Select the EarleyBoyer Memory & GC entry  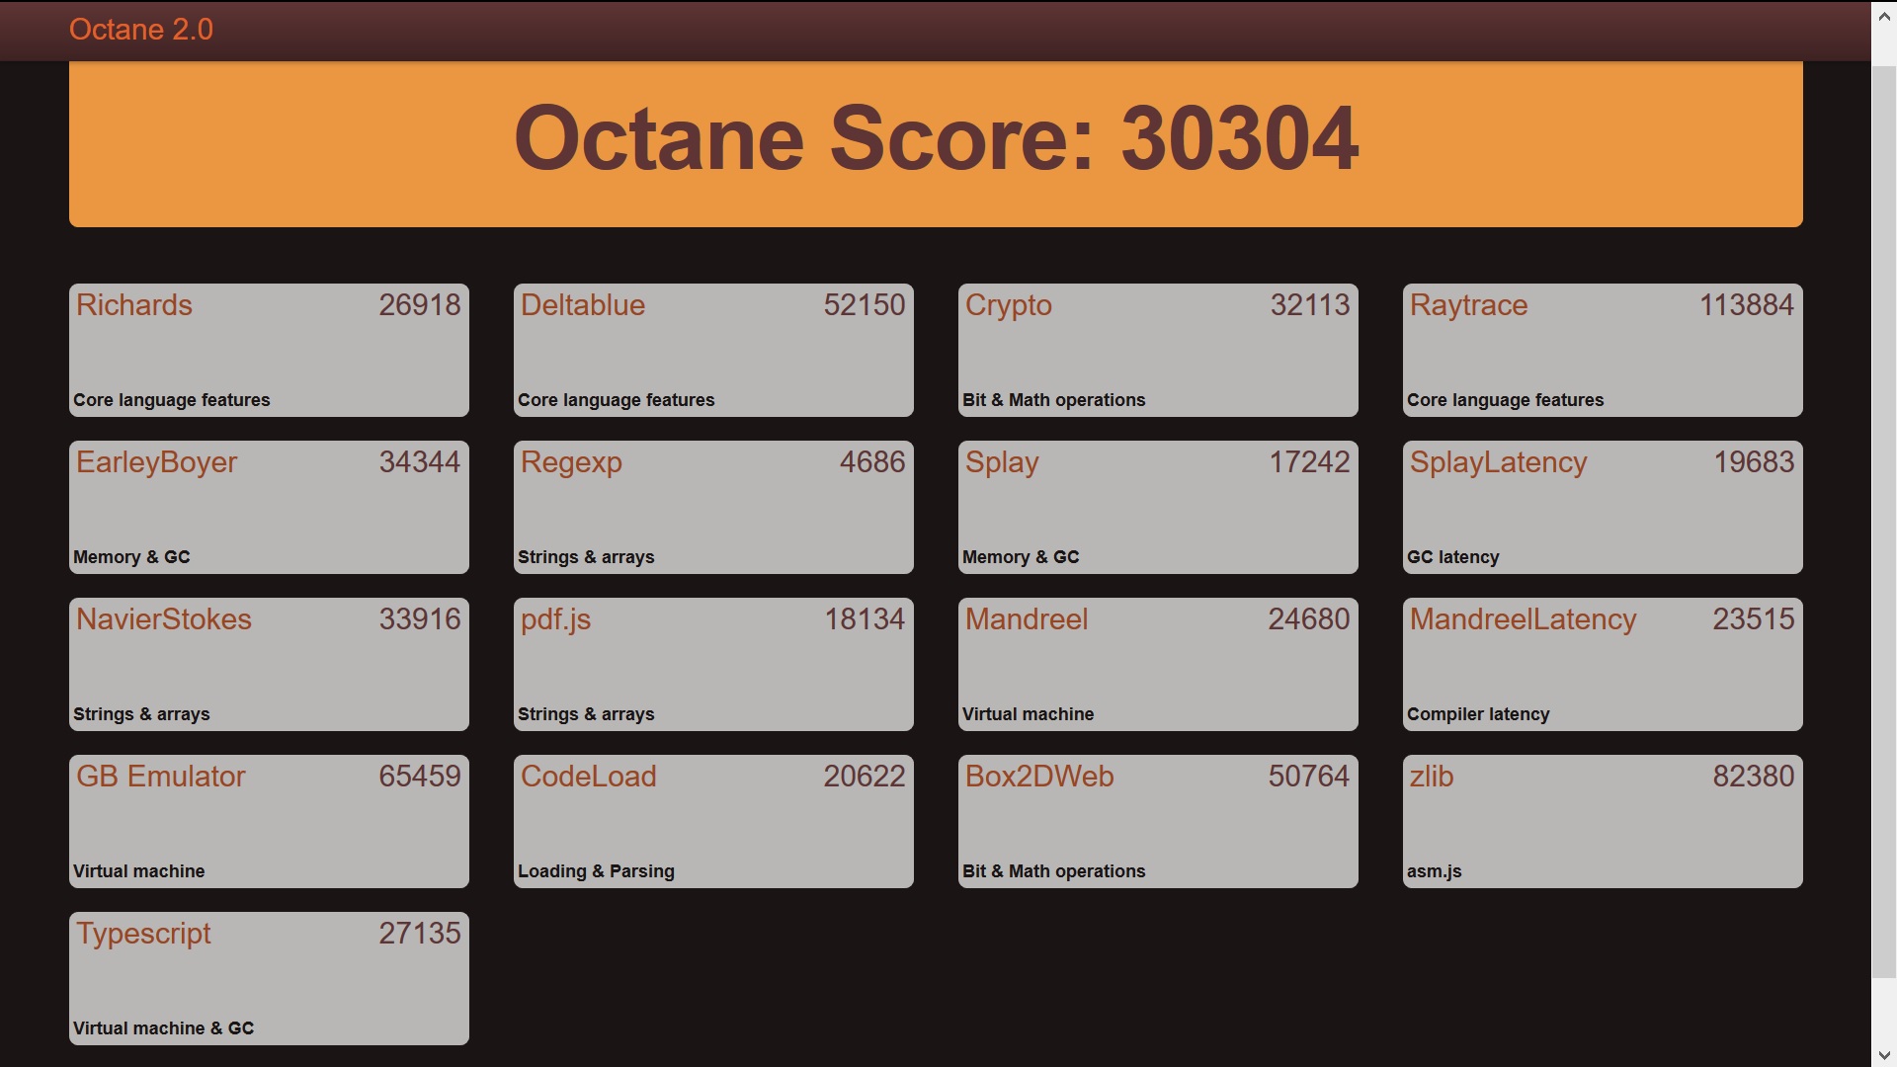(269, 506)
